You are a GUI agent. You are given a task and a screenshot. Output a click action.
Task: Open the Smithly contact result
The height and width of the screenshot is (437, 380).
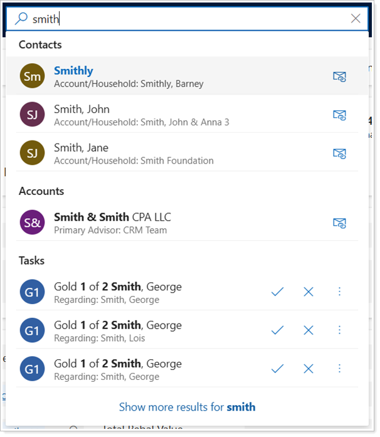[73, 71]
